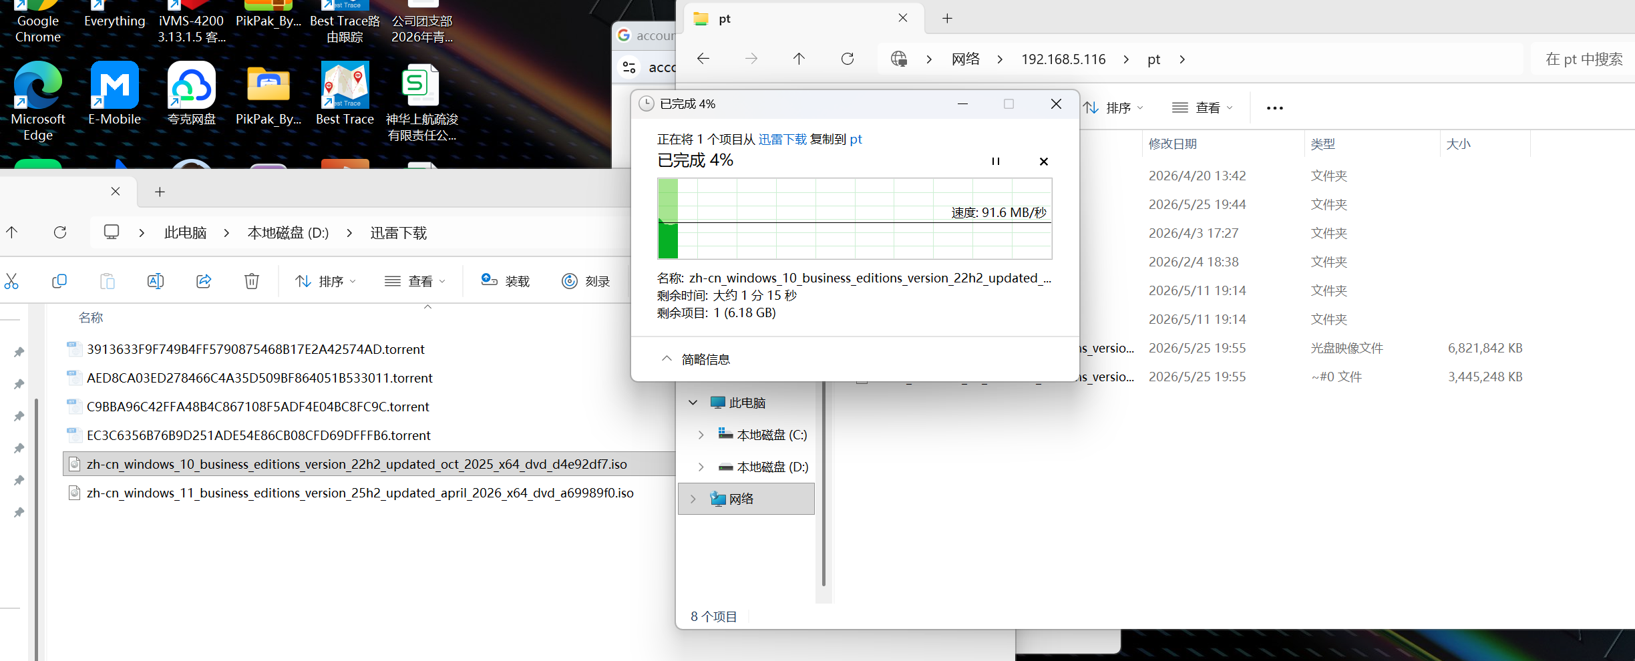Go up one level in 迅雷下载 window

point(12,232)
